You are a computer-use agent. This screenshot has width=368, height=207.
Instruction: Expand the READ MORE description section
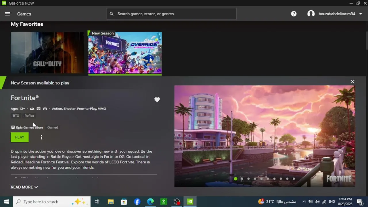pos(24,187)
